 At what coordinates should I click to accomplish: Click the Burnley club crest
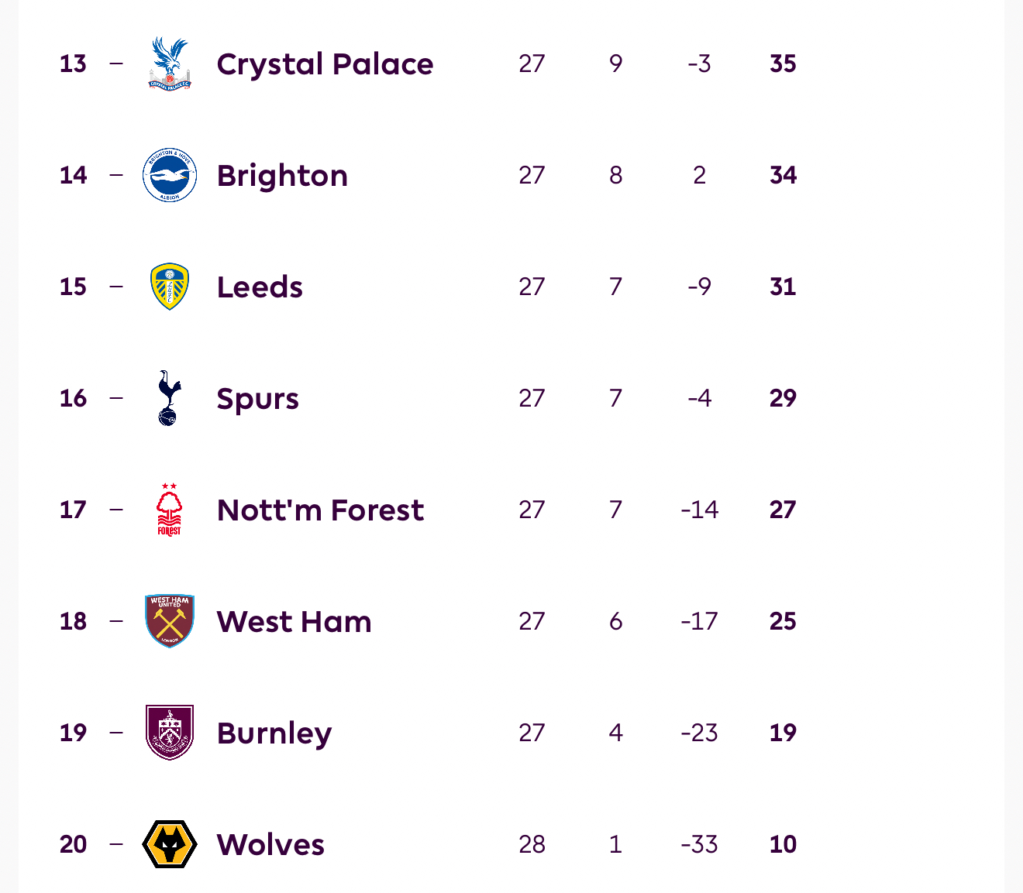pyautogui.click(x=170, y=733)
